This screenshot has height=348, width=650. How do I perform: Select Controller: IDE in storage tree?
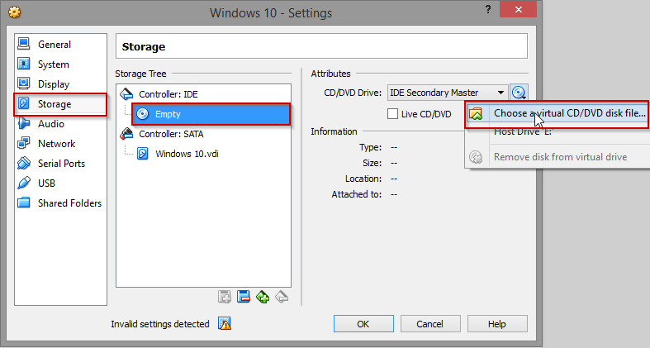pyautogui.click(x=168, y=94)
